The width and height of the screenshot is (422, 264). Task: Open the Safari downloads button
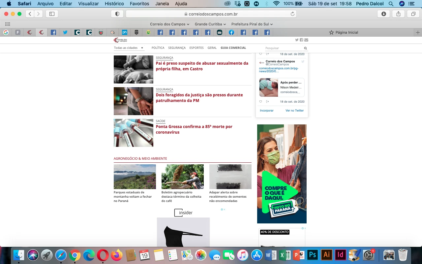pyautogui.click(x=384, y=14)
